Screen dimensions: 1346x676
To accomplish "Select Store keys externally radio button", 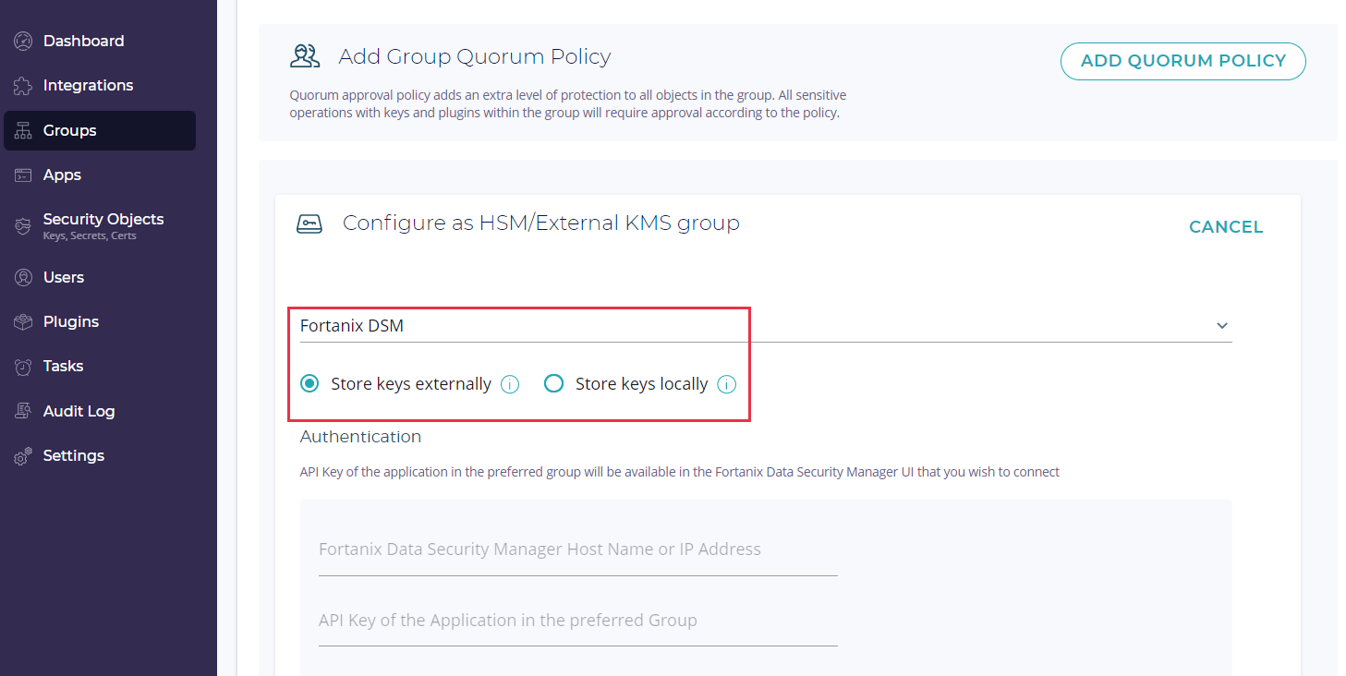I will tap(310, 383).
